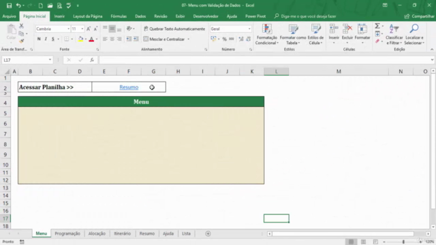Open the Arquivo tab

9,16
